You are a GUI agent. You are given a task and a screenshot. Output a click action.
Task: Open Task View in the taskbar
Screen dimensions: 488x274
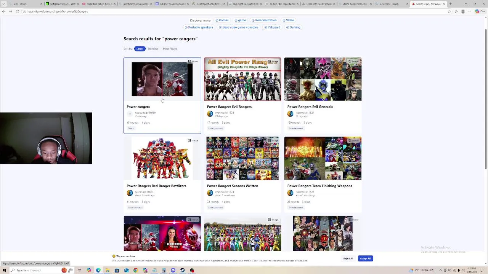[79, 270]
